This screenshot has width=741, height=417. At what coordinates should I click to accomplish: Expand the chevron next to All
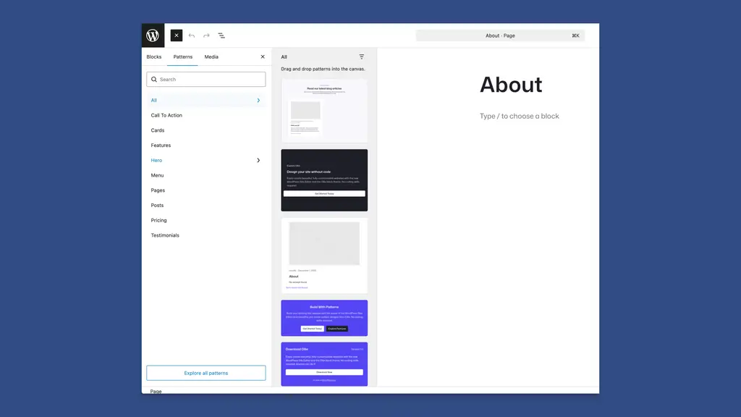pyautogui.click(x=258, y=100)
